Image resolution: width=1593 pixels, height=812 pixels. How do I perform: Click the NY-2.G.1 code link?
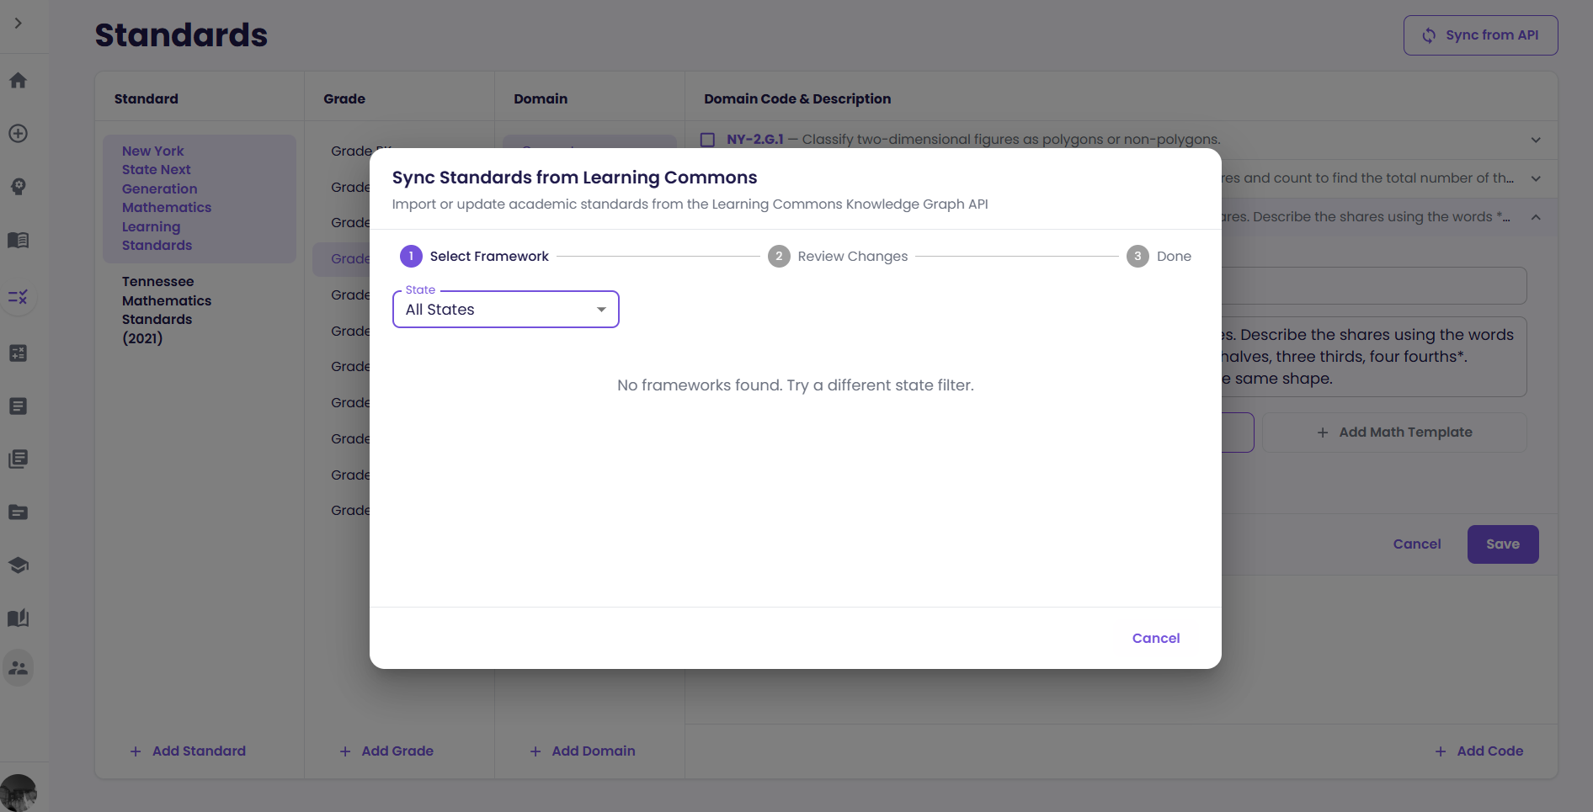[755, 140]
